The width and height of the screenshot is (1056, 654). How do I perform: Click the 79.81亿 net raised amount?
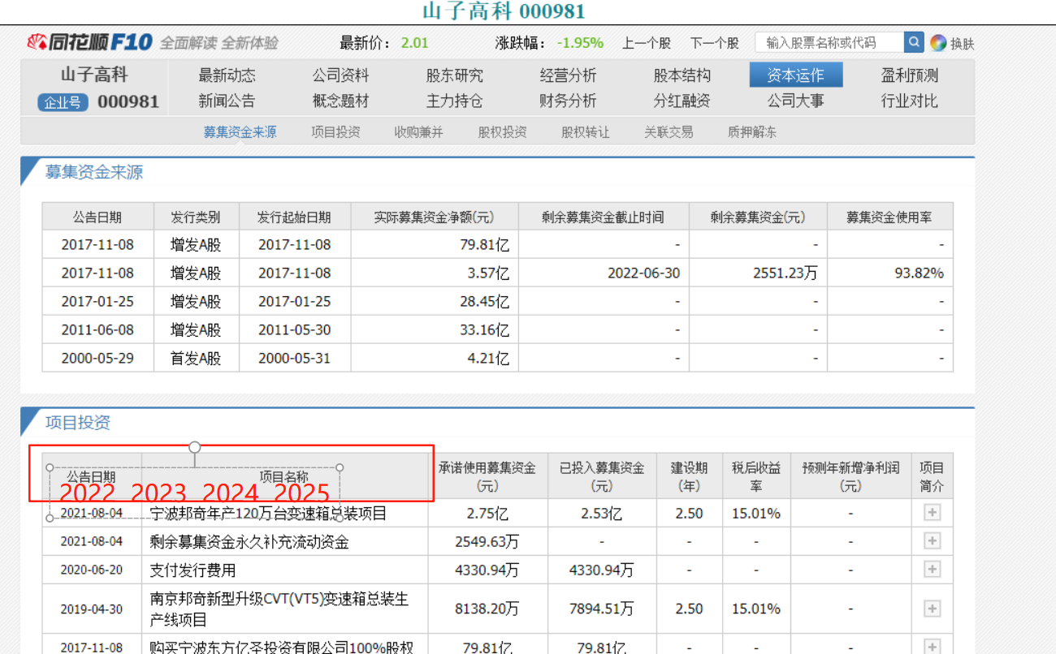(x=484, y=244)
